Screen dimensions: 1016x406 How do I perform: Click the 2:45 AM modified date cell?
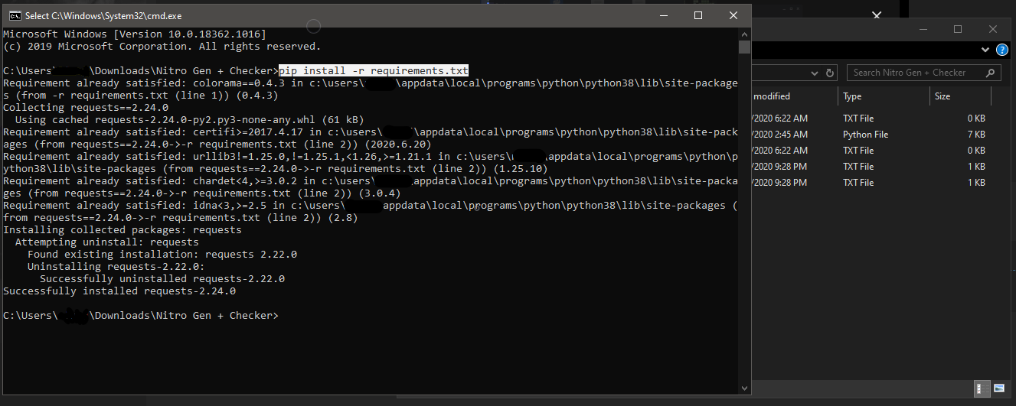click(x=780, y=135)
